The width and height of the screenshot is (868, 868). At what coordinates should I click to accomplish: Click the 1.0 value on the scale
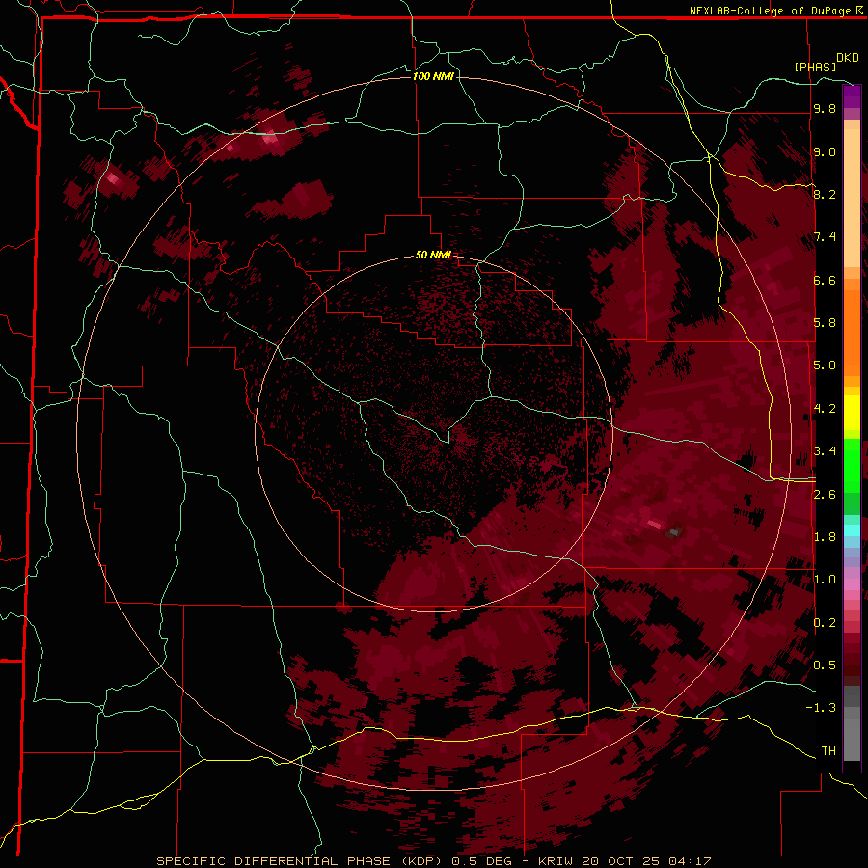click(825, 580)
